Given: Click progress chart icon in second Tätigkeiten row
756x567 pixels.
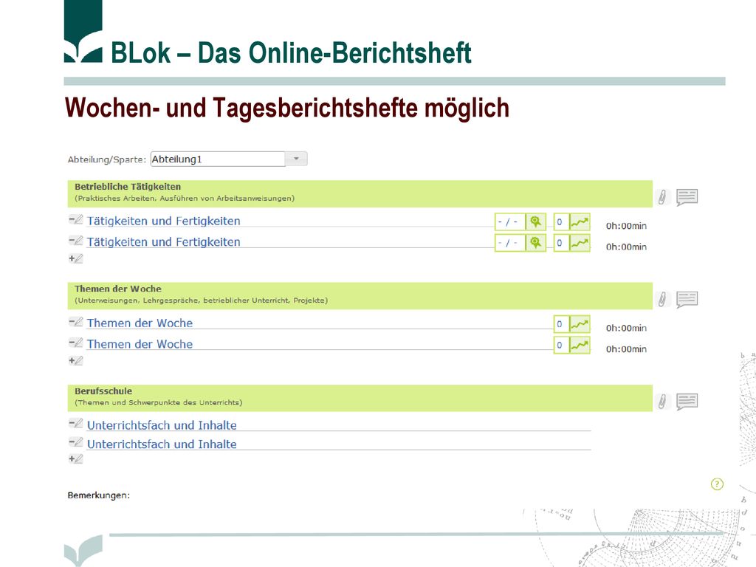Looking at the screenshot, I should (580, 243).
